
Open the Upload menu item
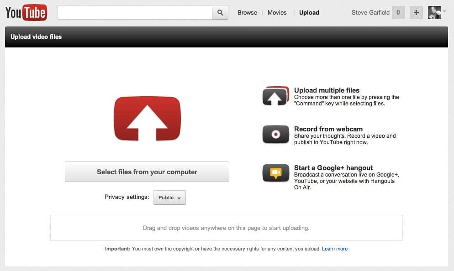[x=309, y=12]
